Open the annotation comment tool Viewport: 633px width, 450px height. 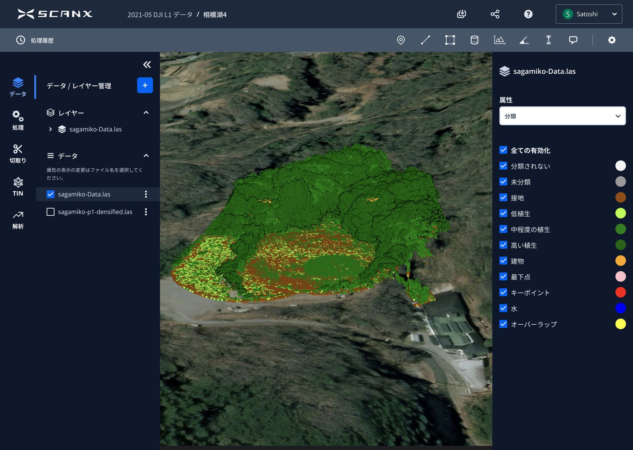573,40
